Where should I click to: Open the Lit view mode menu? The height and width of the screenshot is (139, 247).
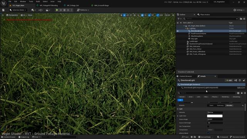23,15
